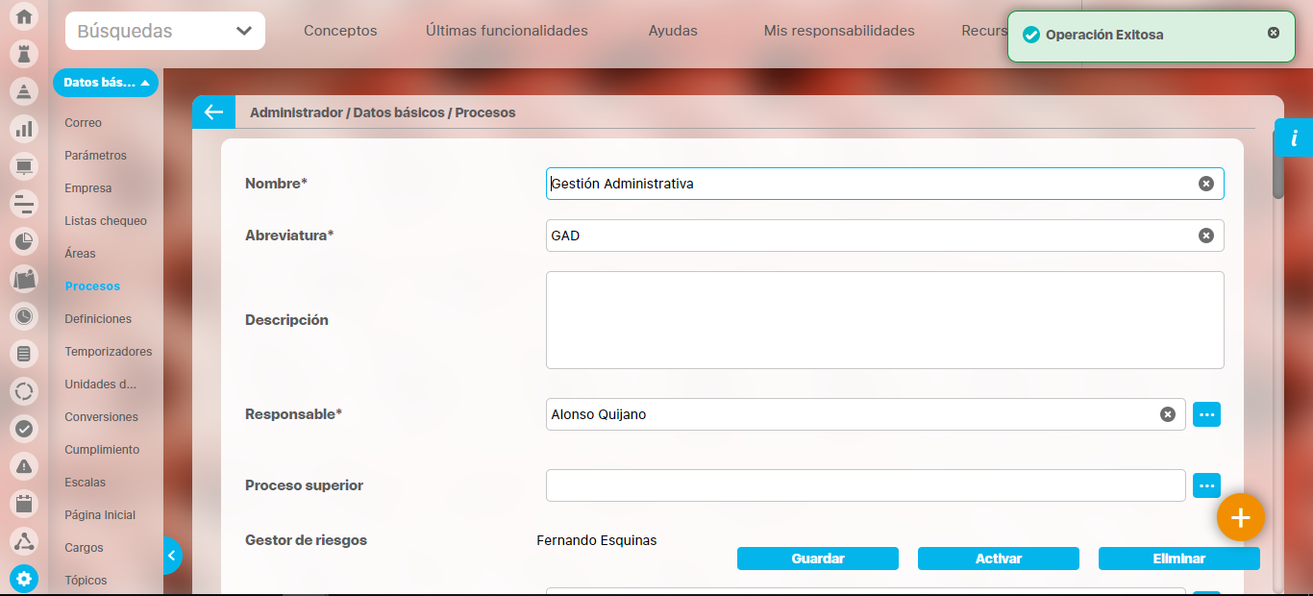Select Parámetros in side menu
This screenshot has width=1313, height=596.
pyautogui.click(x=96, y=156)
